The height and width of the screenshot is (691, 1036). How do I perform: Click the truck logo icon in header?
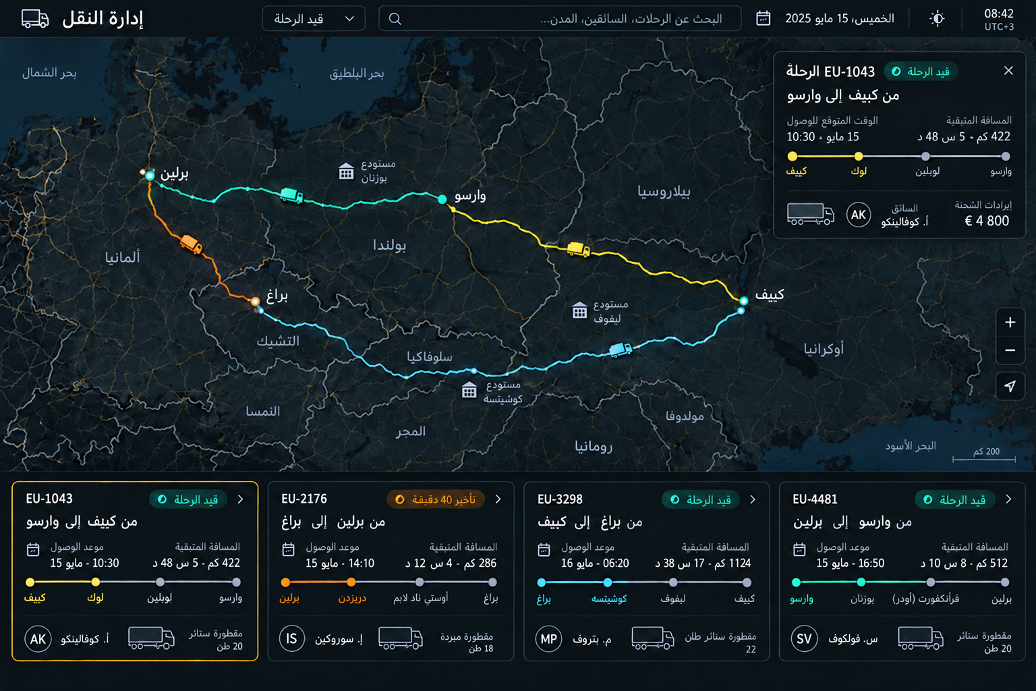pos(35,18)
